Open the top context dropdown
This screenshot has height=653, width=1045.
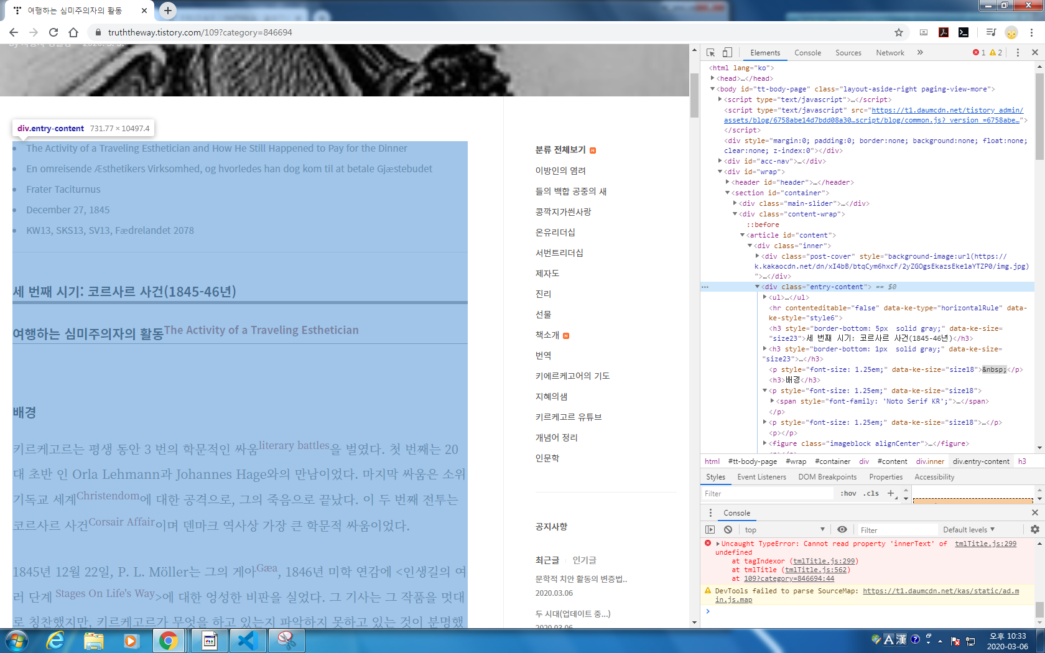[x=784, y=530]
